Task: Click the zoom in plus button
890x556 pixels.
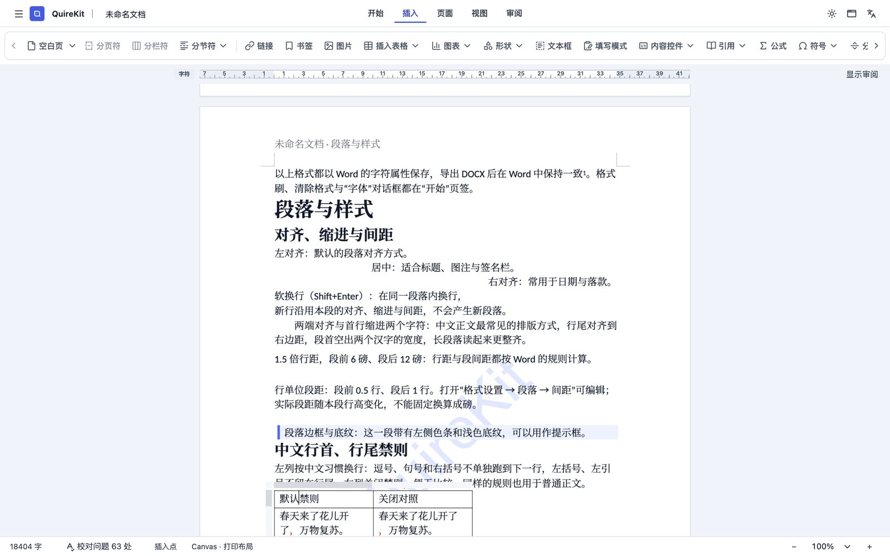Action: click(869, 547)
